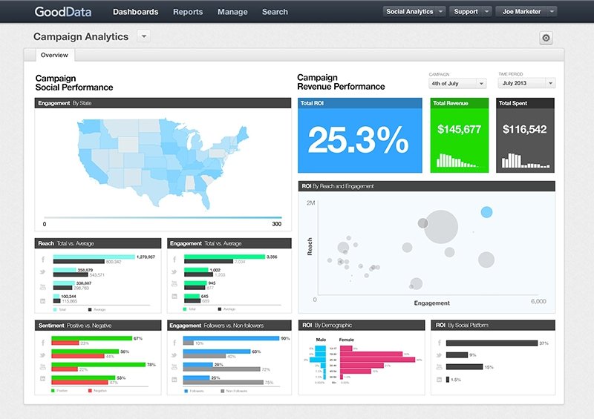Click the GoodData logo
594x419 pixels.
point(63,12)
